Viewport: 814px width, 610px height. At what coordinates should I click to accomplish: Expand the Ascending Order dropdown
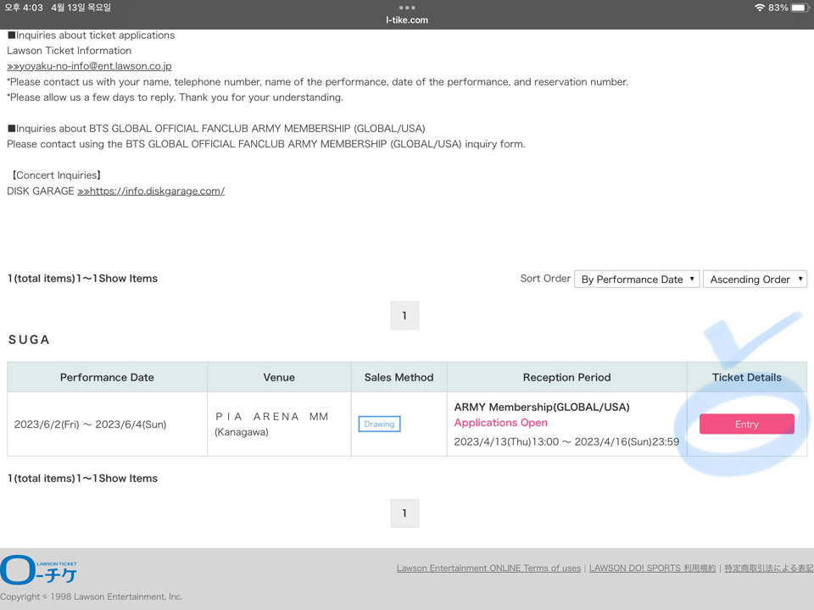tap(755, 279)
